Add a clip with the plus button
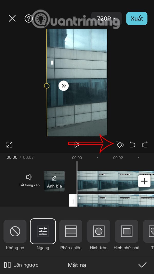Image resolution: width=154 pixels, height=274 pixels. tap(145, 181)
